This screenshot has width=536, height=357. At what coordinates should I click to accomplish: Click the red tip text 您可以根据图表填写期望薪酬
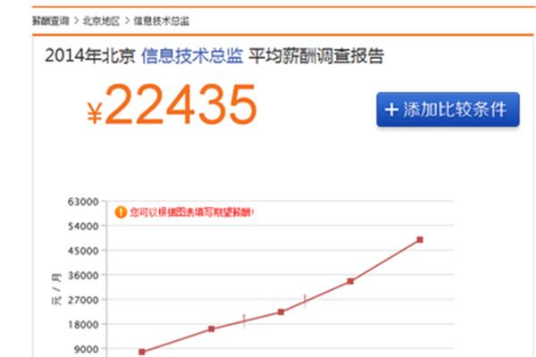coord(192,212)
